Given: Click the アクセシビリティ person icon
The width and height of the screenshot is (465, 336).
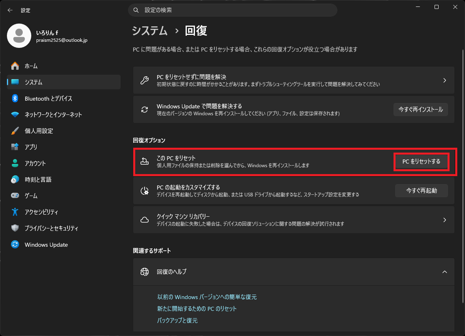Looking at the screenshot, I should (15, 212).
